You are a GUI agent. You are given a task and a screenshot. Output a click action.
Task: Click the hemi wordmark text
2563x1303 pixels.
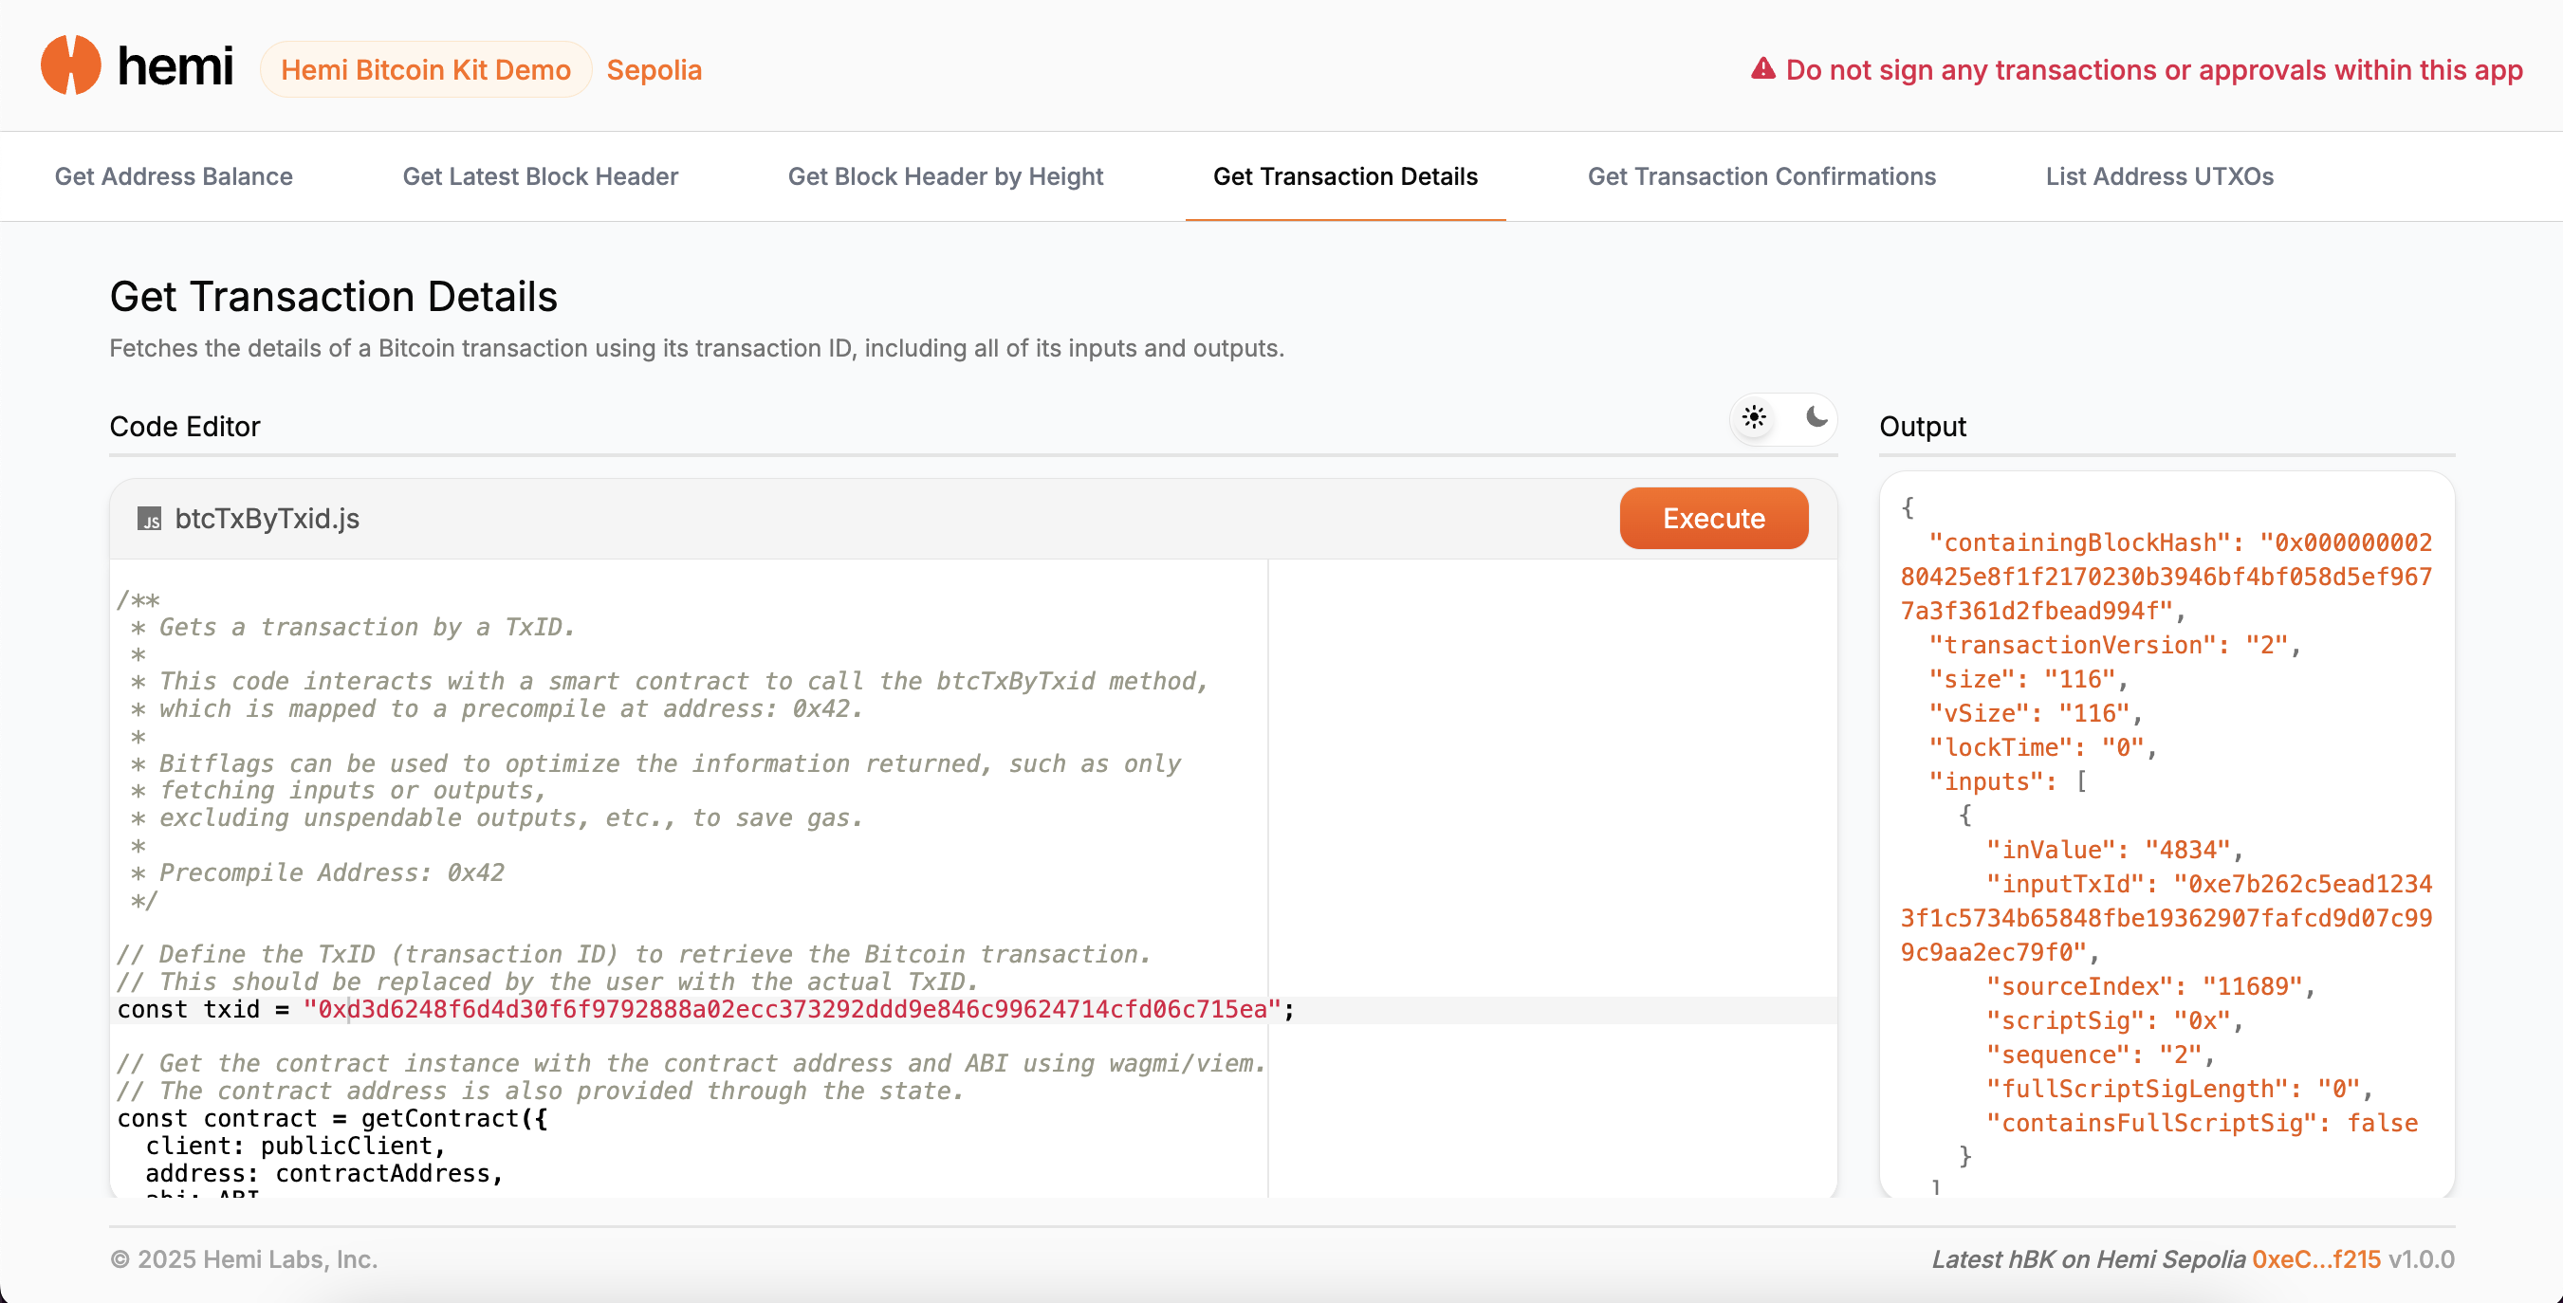pyautogui.click(x=175, y=67)
